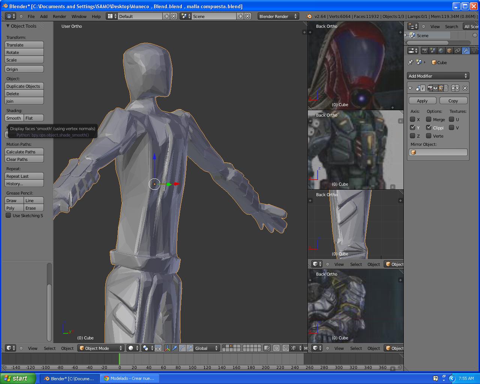Image resolution: width=480 pixels, height=384 pixels.
Task: Click the rotate manipulator arc icon
Action: (x=182, y=348)
